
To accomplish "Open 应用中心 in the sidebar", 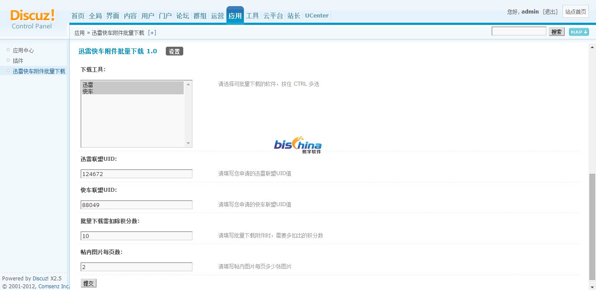I will coord(23,51).
